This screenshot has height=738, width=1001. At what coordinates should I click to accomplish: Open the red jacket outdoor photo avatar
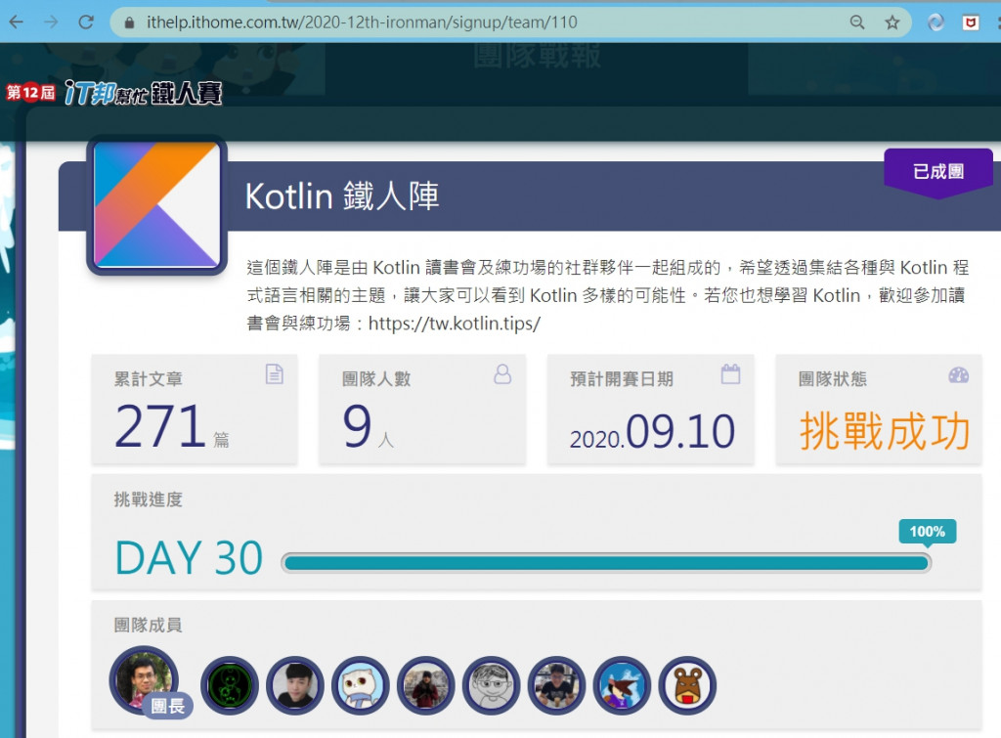pyautogui.click(x=426, y=685)
